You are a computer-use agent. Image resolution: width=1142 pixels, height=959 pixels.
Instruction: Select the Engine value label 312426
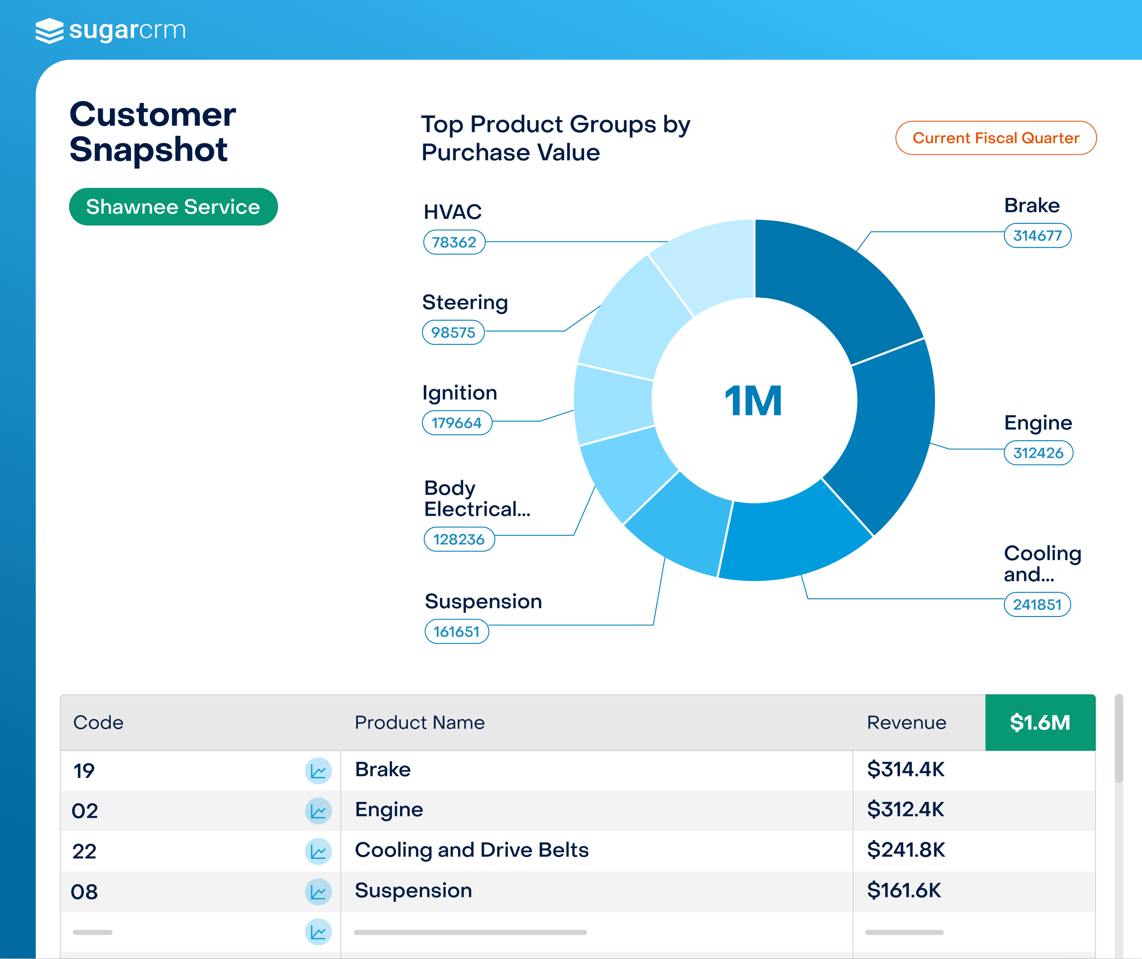[1037, 452]
